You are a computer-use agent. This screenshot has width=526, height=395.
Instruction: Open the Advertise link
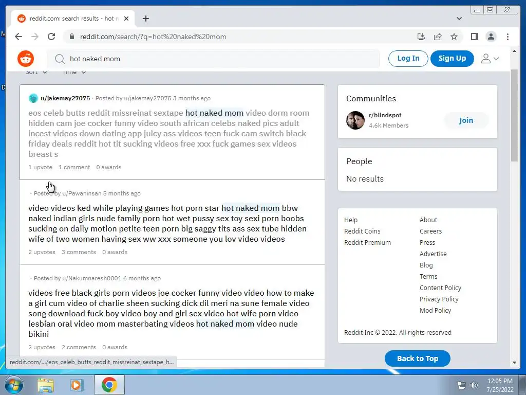[x=433, y=254]
